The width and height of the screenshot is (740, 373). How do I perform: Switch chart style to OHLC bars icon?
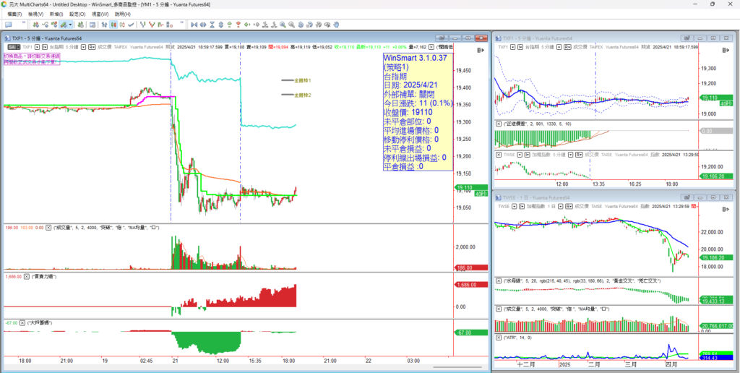pyautogui.click(x=104, y=24)
